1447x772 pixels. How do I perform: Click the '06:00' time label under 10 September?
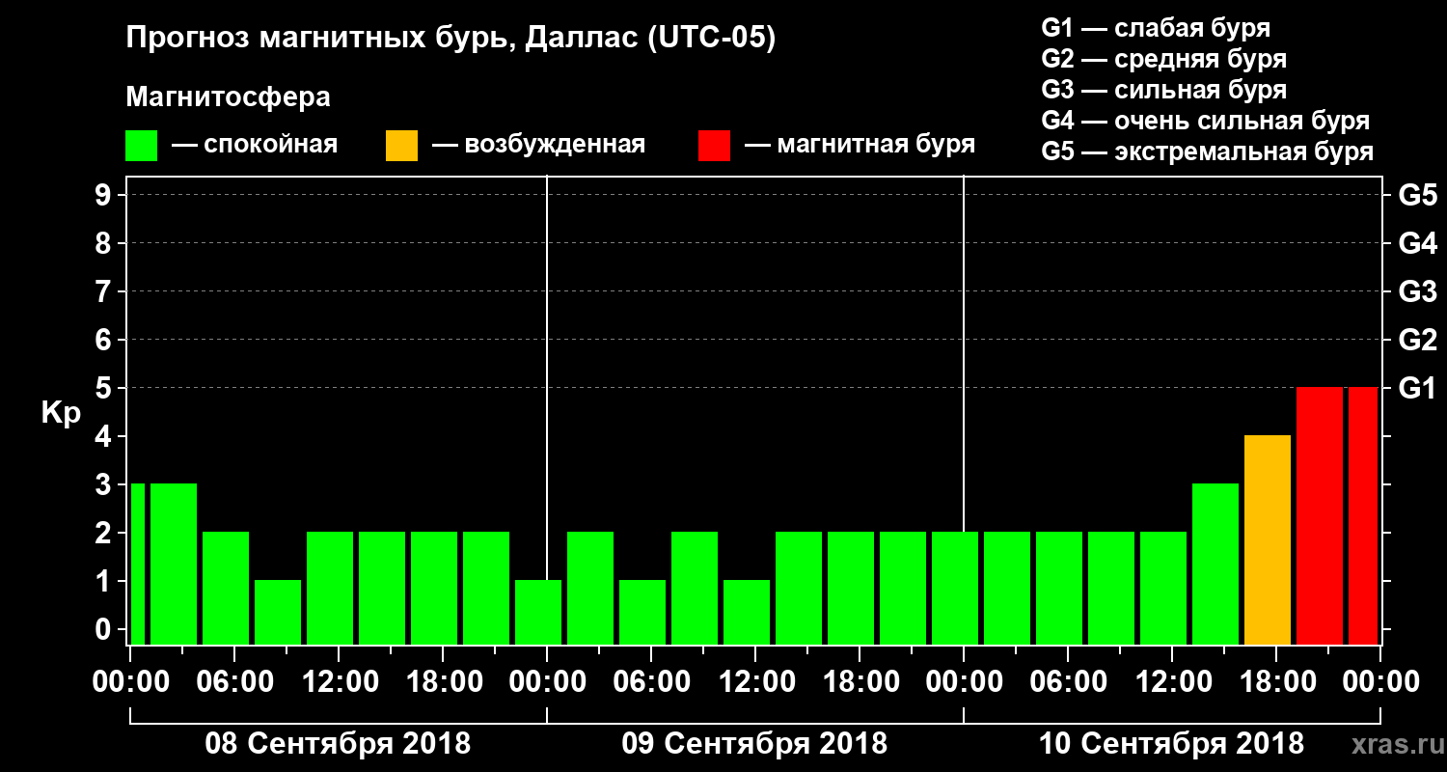pos(1069,681)
